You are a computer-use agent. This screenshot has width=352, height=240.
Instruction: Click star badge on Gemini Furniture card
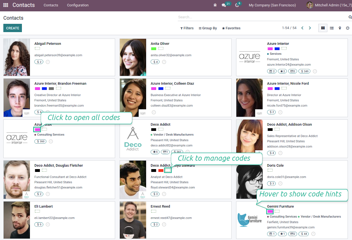point(283,234)
